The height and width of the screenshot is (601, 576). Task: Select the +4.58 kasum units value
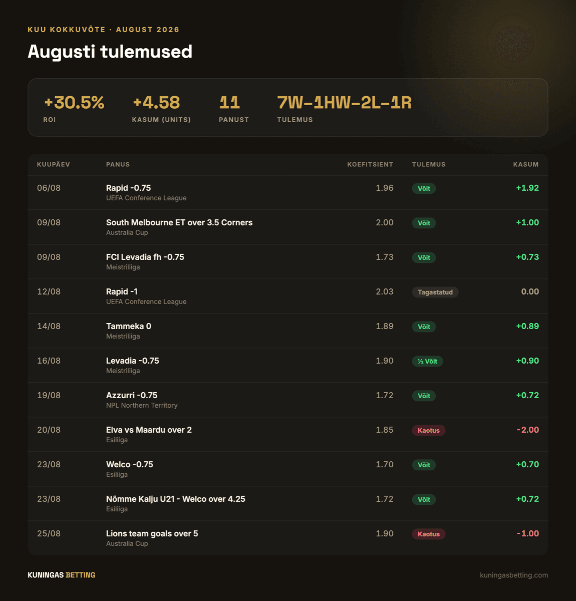tap(156, 103)
